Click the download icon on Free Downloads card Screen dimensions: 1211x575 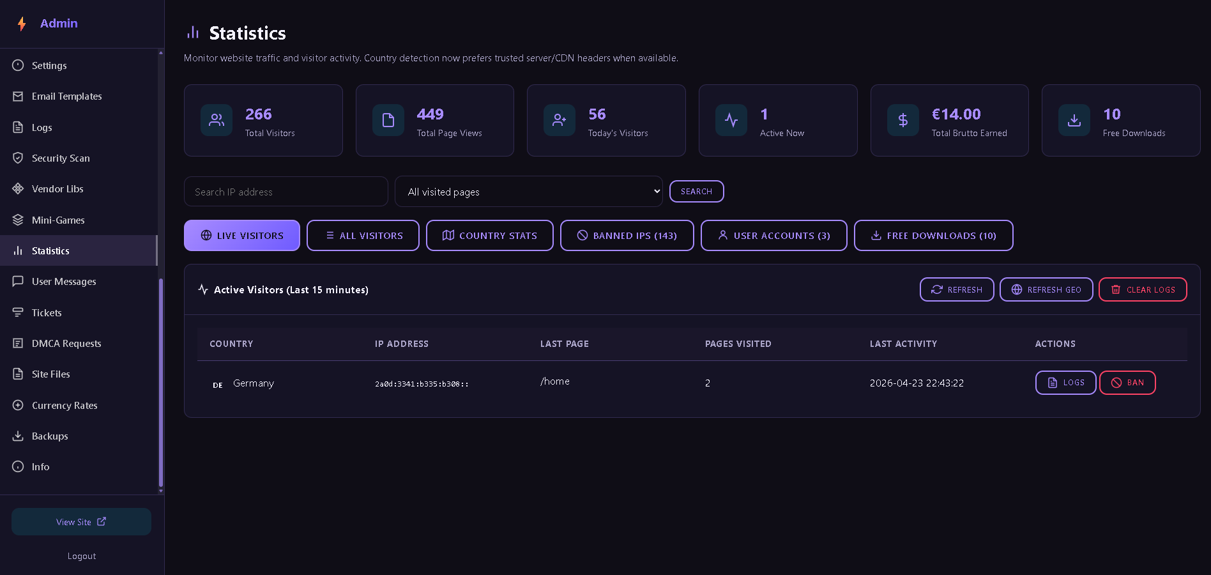click(x=1074, y=120)
